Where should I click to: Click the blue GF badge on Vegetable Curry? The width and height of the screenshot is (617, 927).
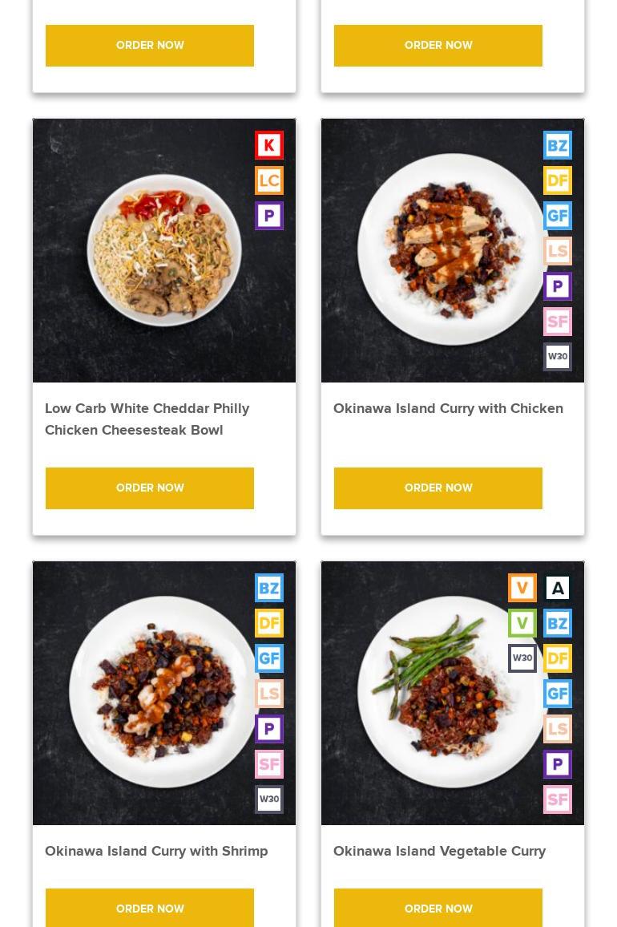(558, 694)
